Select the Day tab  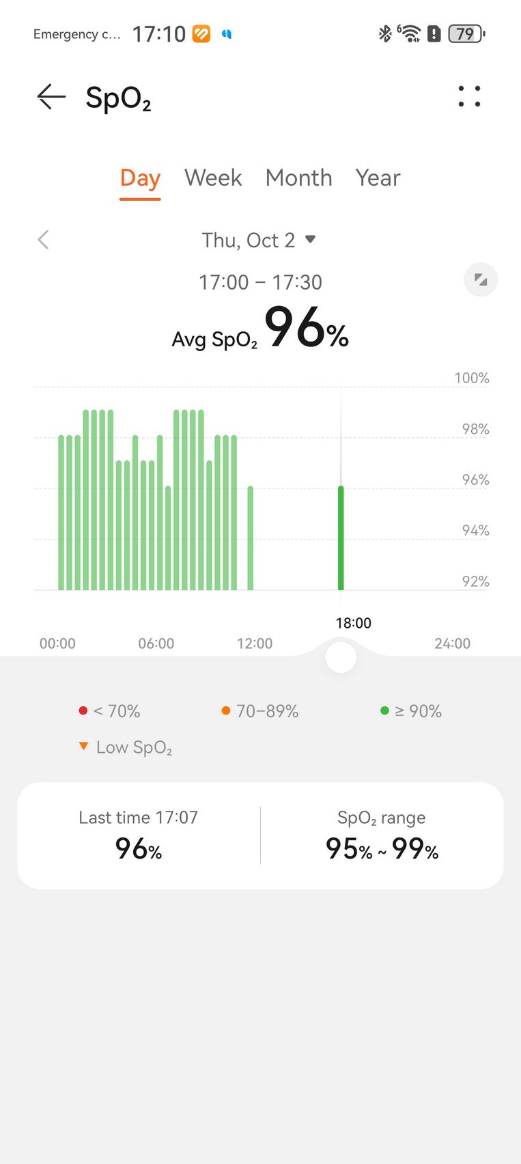pos(140,178)
